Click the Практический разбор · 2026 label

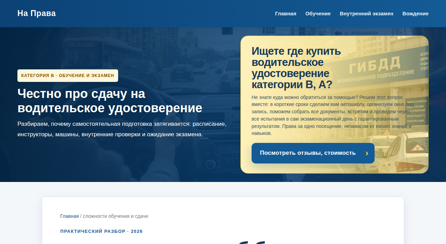(x=101, y=231)
